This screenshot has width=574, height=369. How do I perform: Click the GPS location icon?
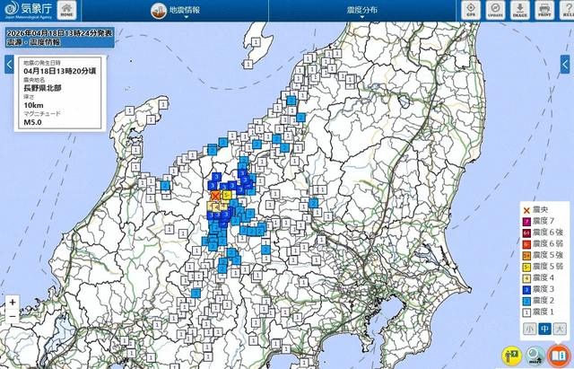pos(471,11)
